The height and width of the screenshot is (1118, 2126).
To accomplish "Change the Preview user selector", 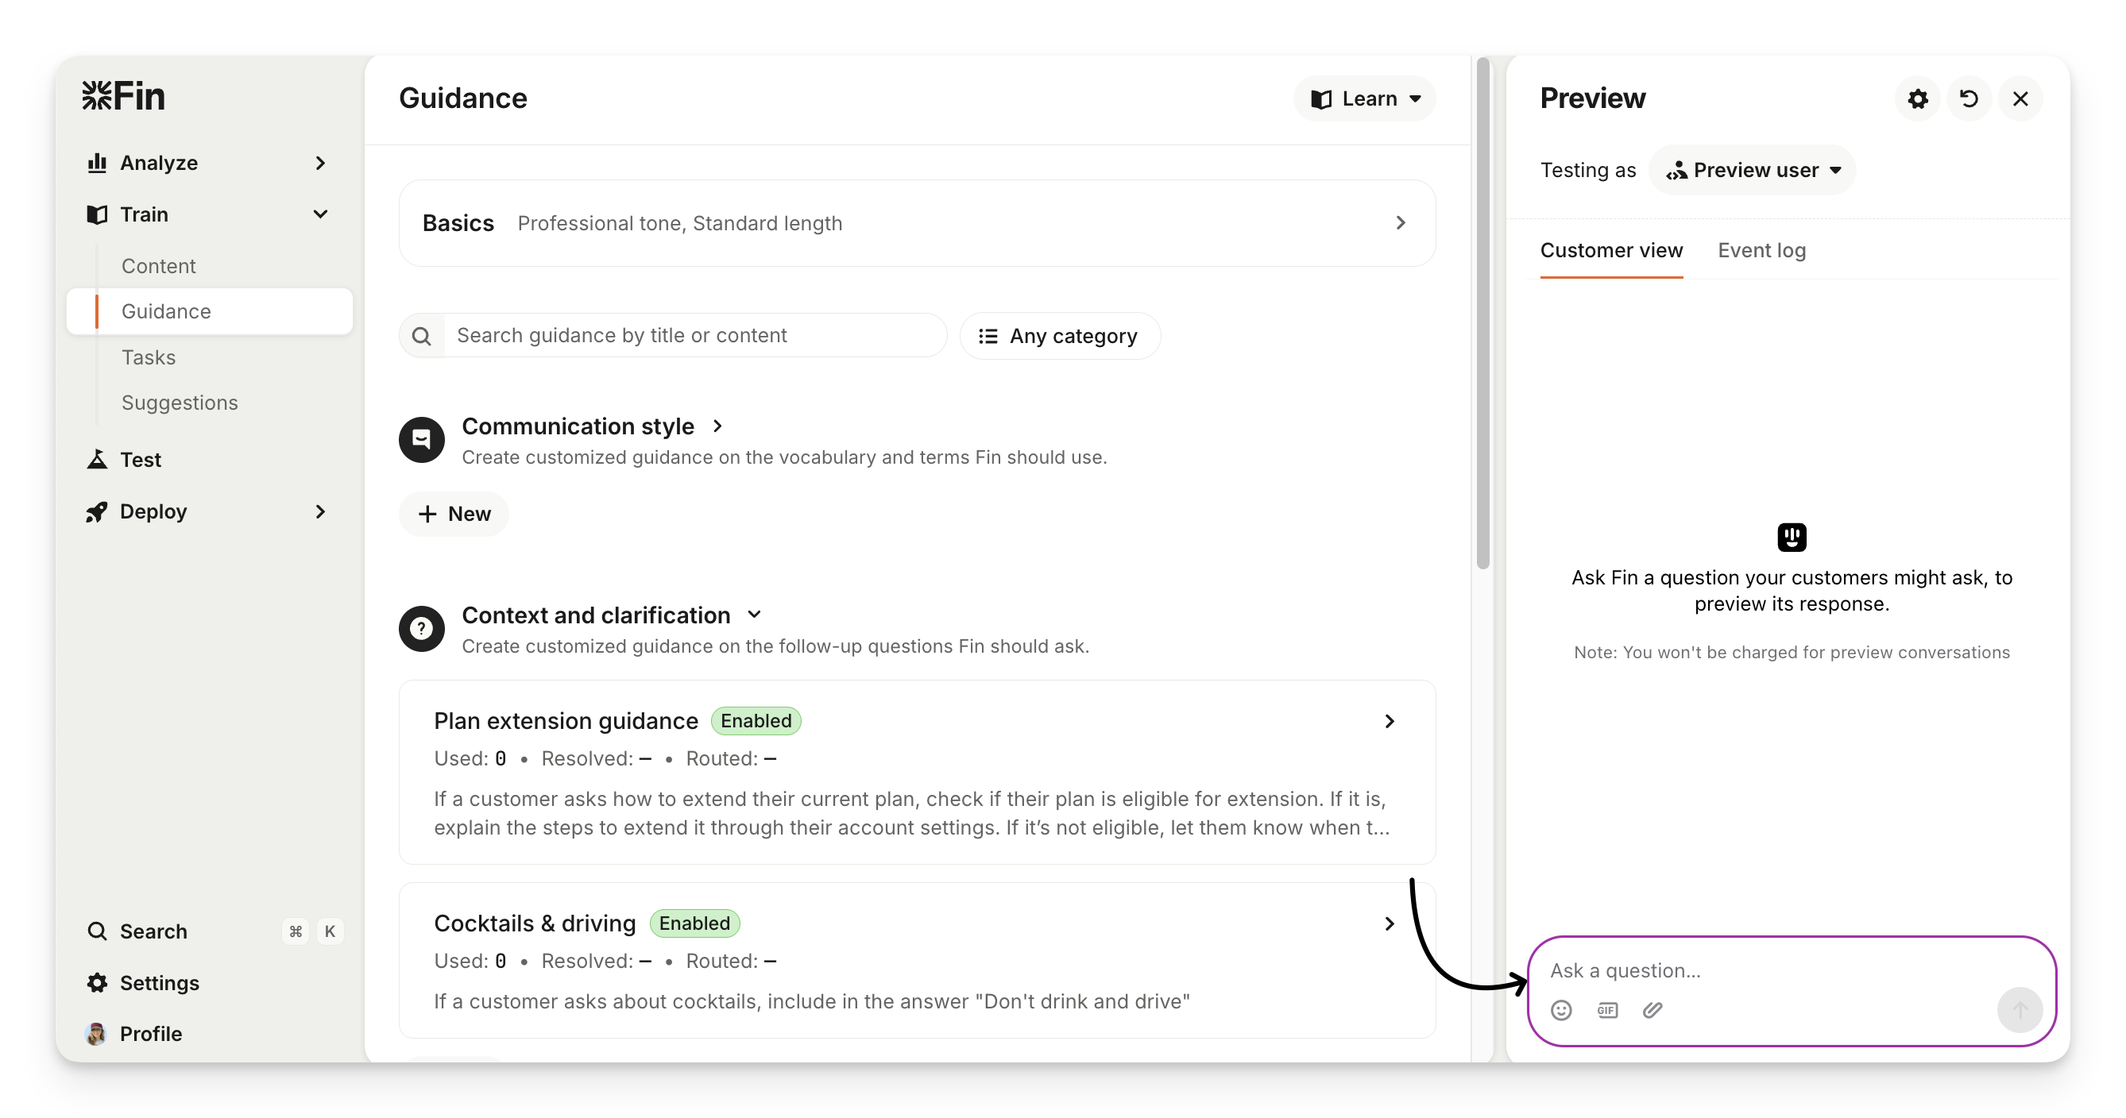I will 1752,170.
